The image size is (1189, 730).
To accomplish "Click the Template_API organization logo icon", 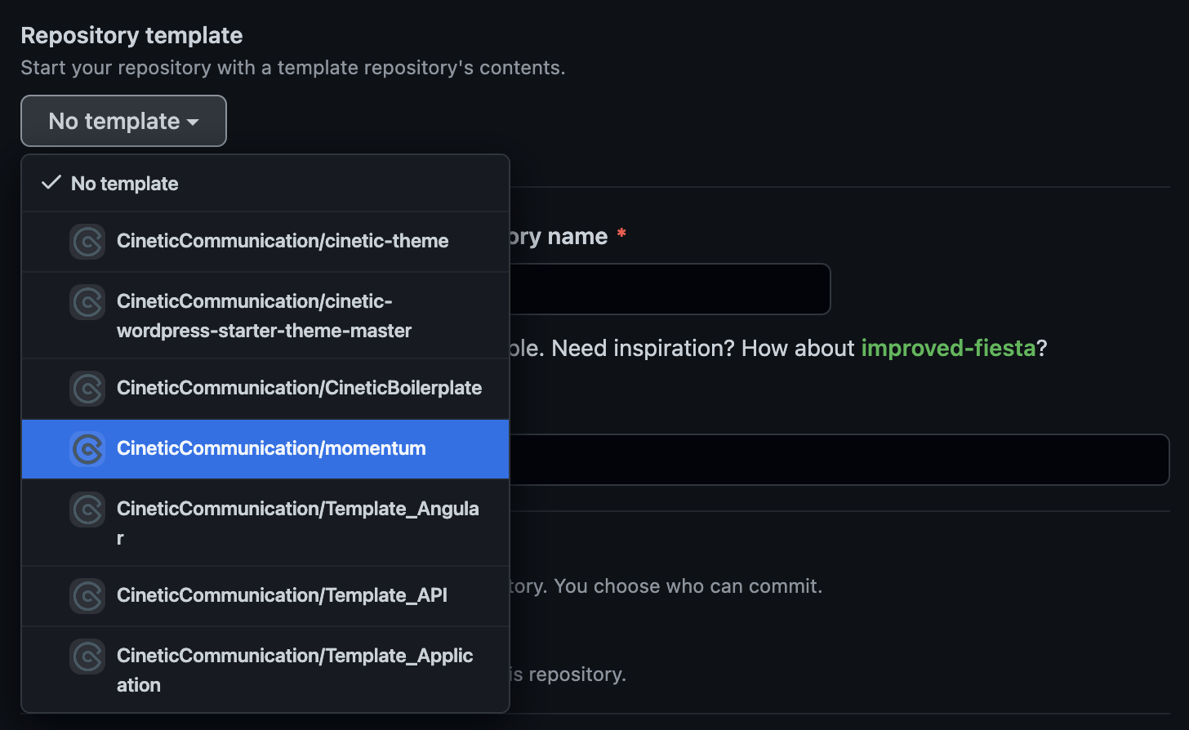I will (87, 596).
